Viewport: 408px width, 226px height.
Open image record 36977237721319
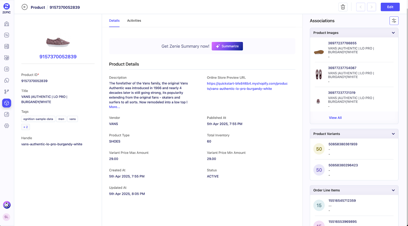pos(342,93)
